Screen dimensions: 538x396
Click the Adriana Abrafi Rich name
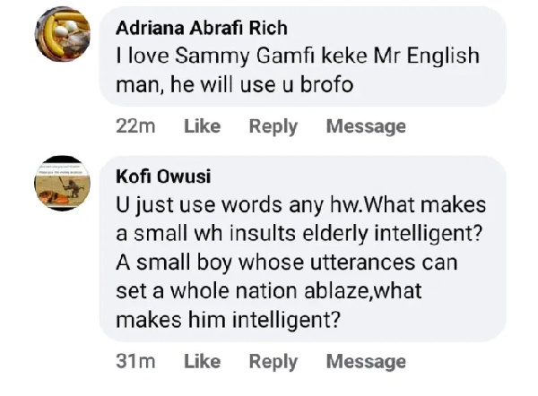(x=202, y=29)
